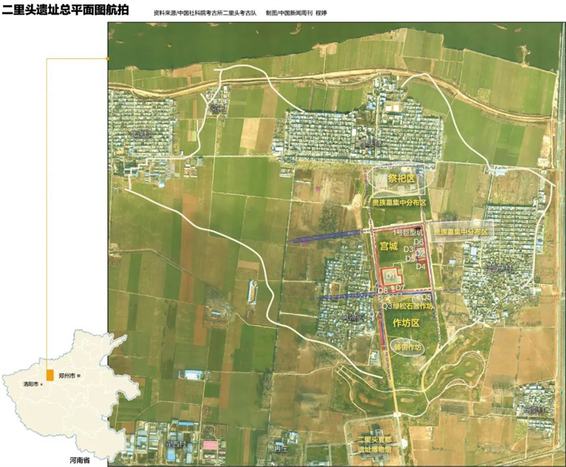This screenshot has height=467, width=566.
Task: Select the Q3绿松石器作坊 label
Action: (x=408, y=306)
